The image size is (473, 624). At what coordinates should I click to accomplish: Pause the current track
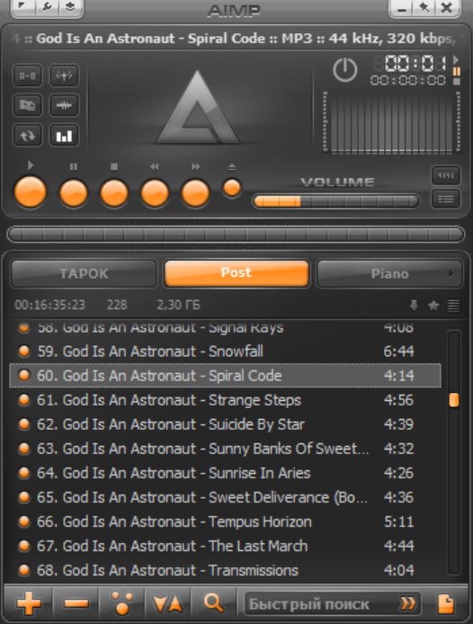coord(74,193)
